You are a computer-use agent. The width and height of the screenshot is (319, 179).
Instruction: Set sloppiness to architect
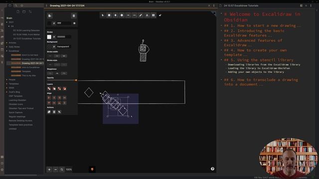(x=50, y=73)
